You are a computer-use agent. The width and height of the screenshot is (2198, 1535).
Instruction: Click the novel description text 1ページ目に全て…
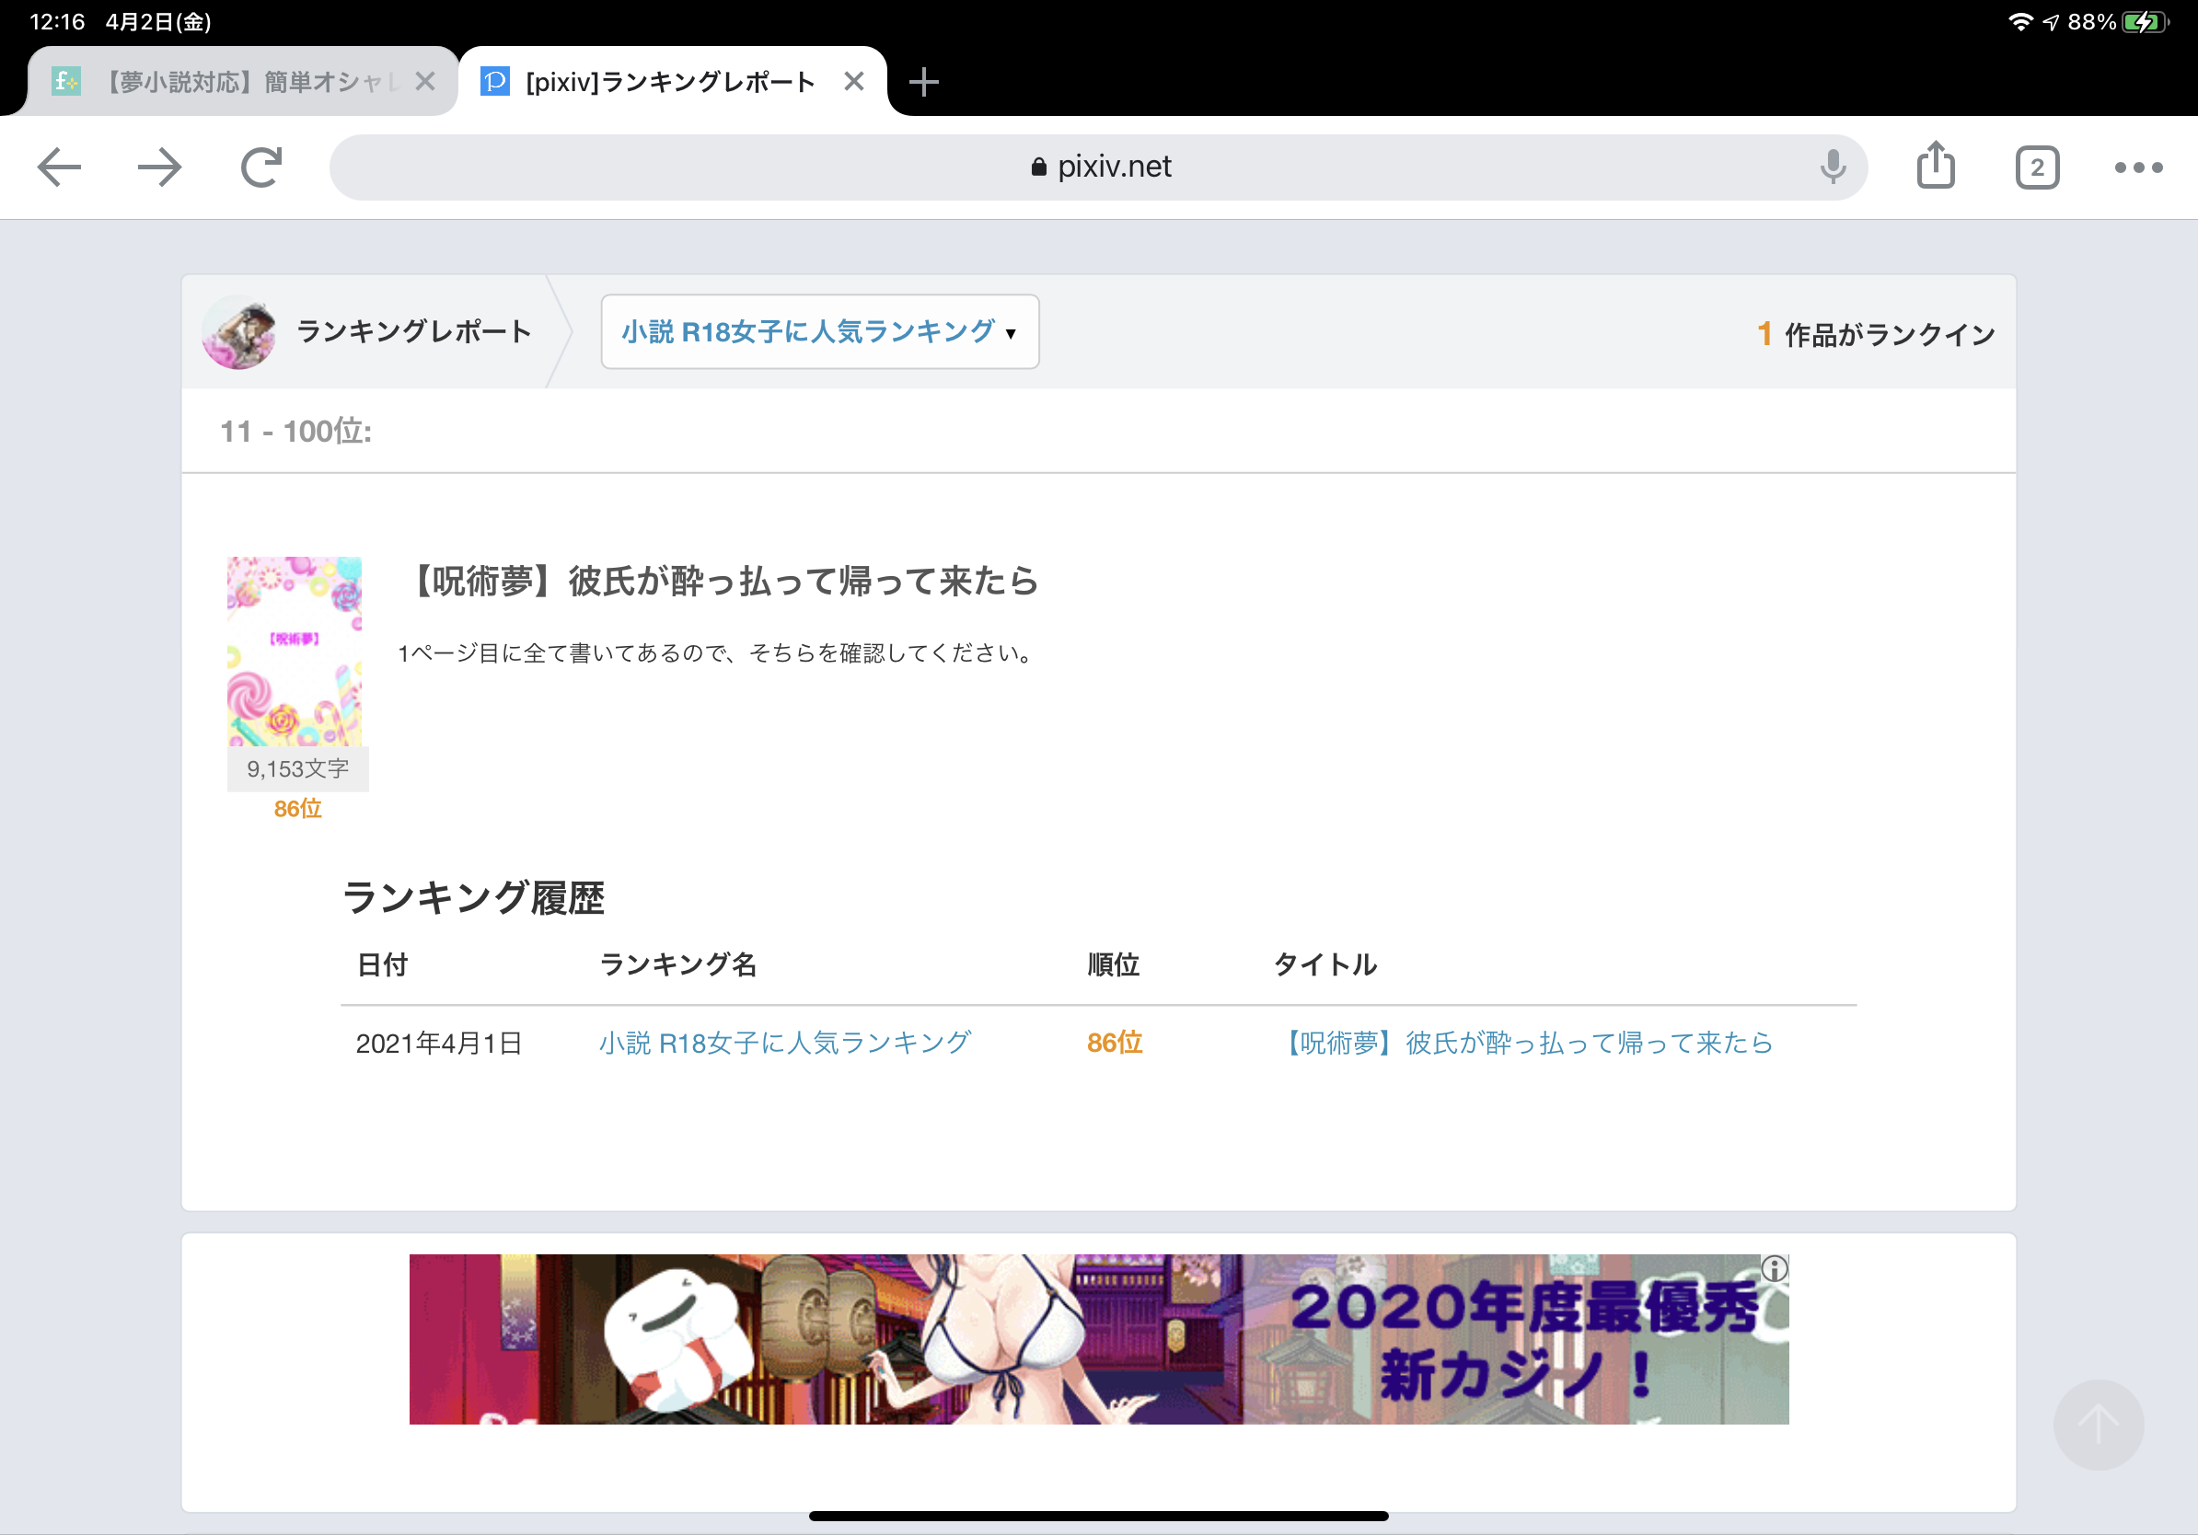(x=718, y=652)
